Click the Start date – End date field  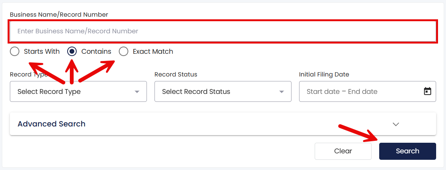pos(367,91)
